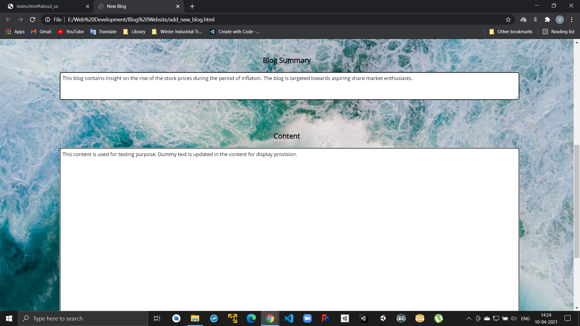Click the scrollbar down arrow
580x326 pixels.
(x=577, y=308)
